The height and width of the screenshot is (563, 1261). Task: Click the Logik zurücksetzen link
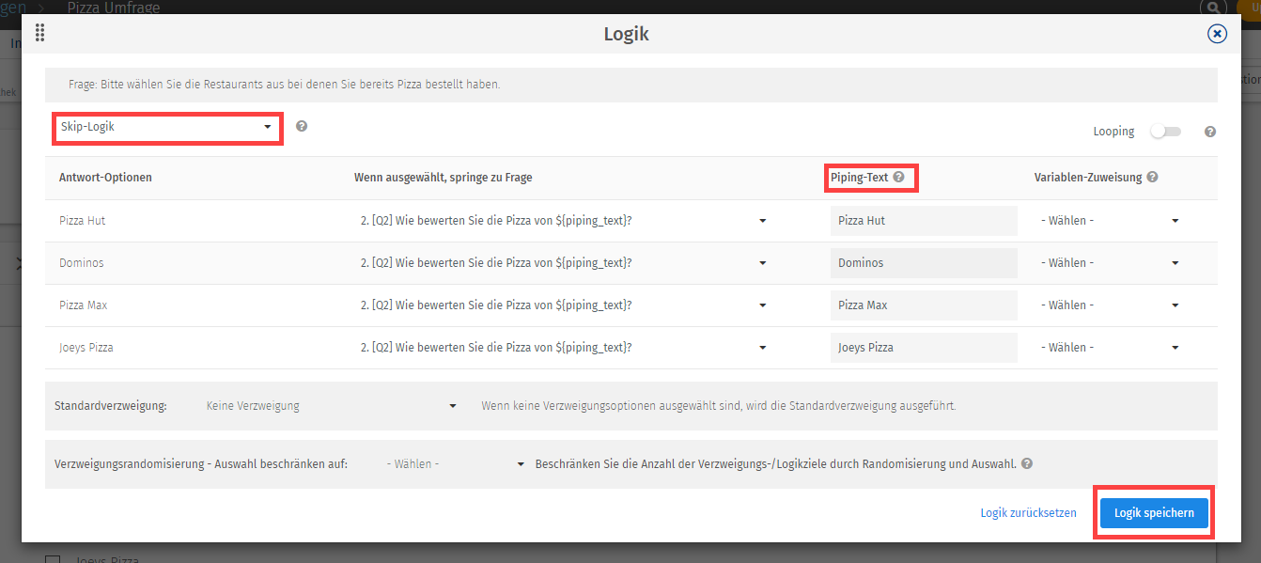pyautogui.click(x=1028, y=512)
